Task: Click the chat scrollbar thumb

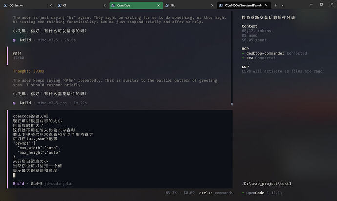Action: (x=232, y=104)
